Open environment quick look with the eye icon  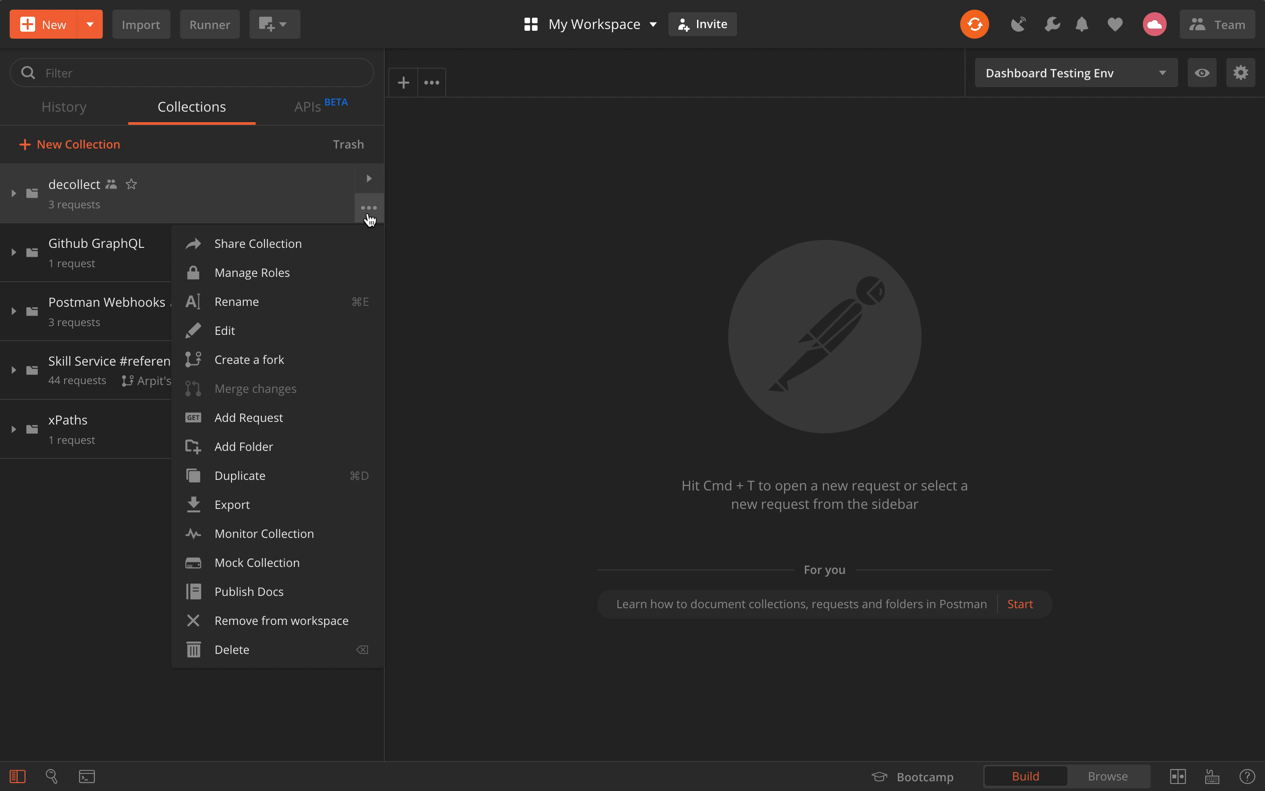point(1202,73)
